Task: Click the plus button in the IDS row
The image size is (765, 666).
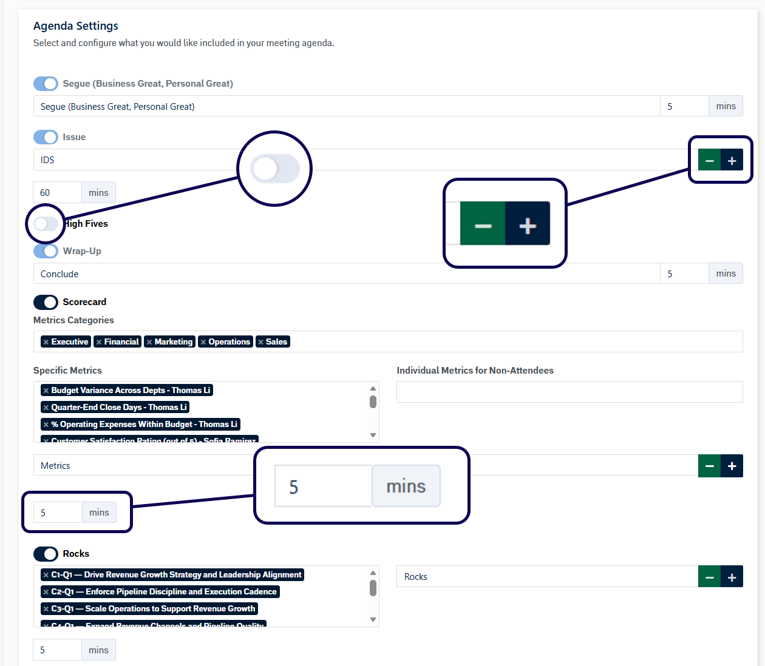Action: click(x=732, y=160)
